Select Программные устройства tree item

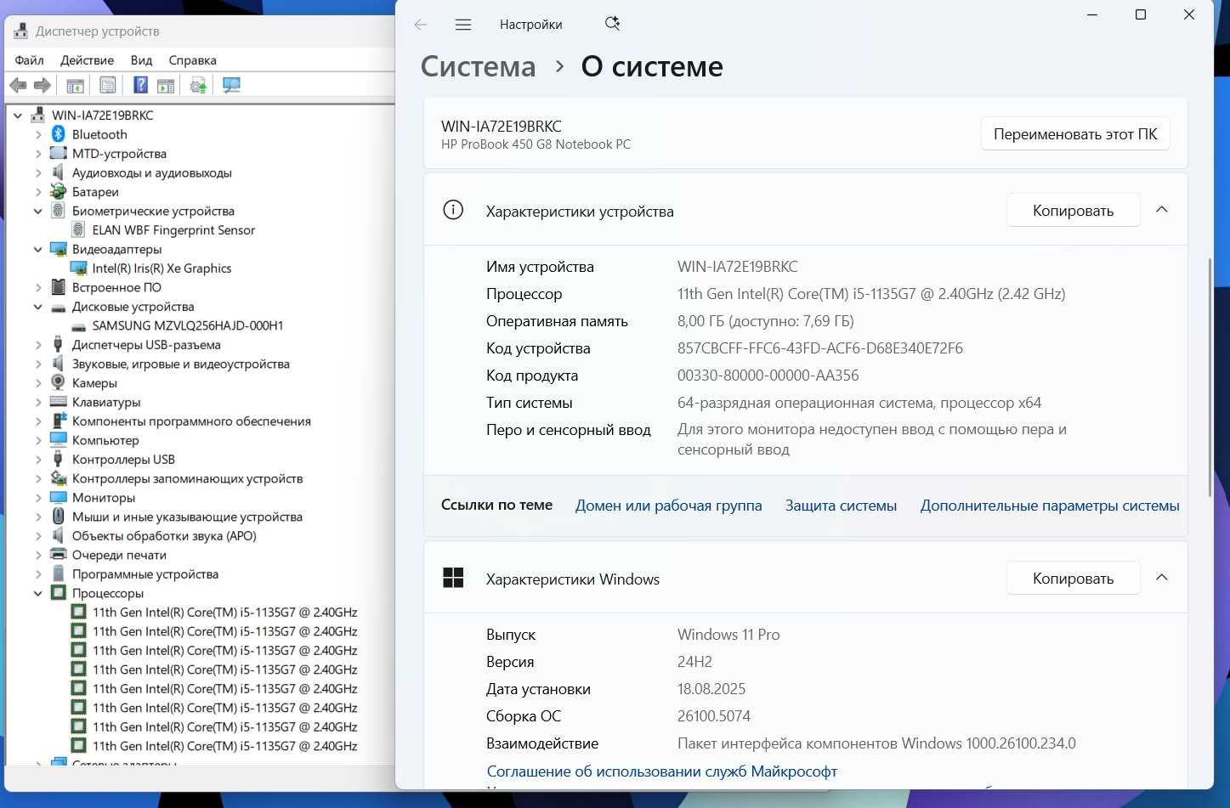145,574
